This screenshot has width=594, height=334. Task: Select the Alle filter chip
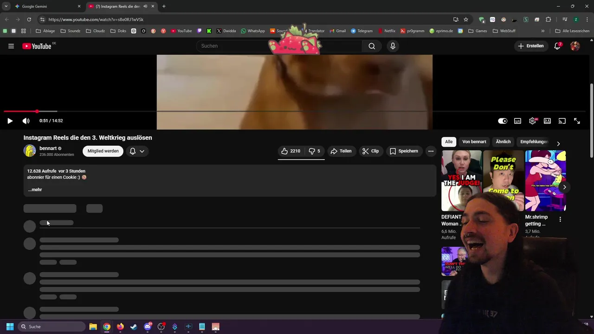[x=449, y=141]
